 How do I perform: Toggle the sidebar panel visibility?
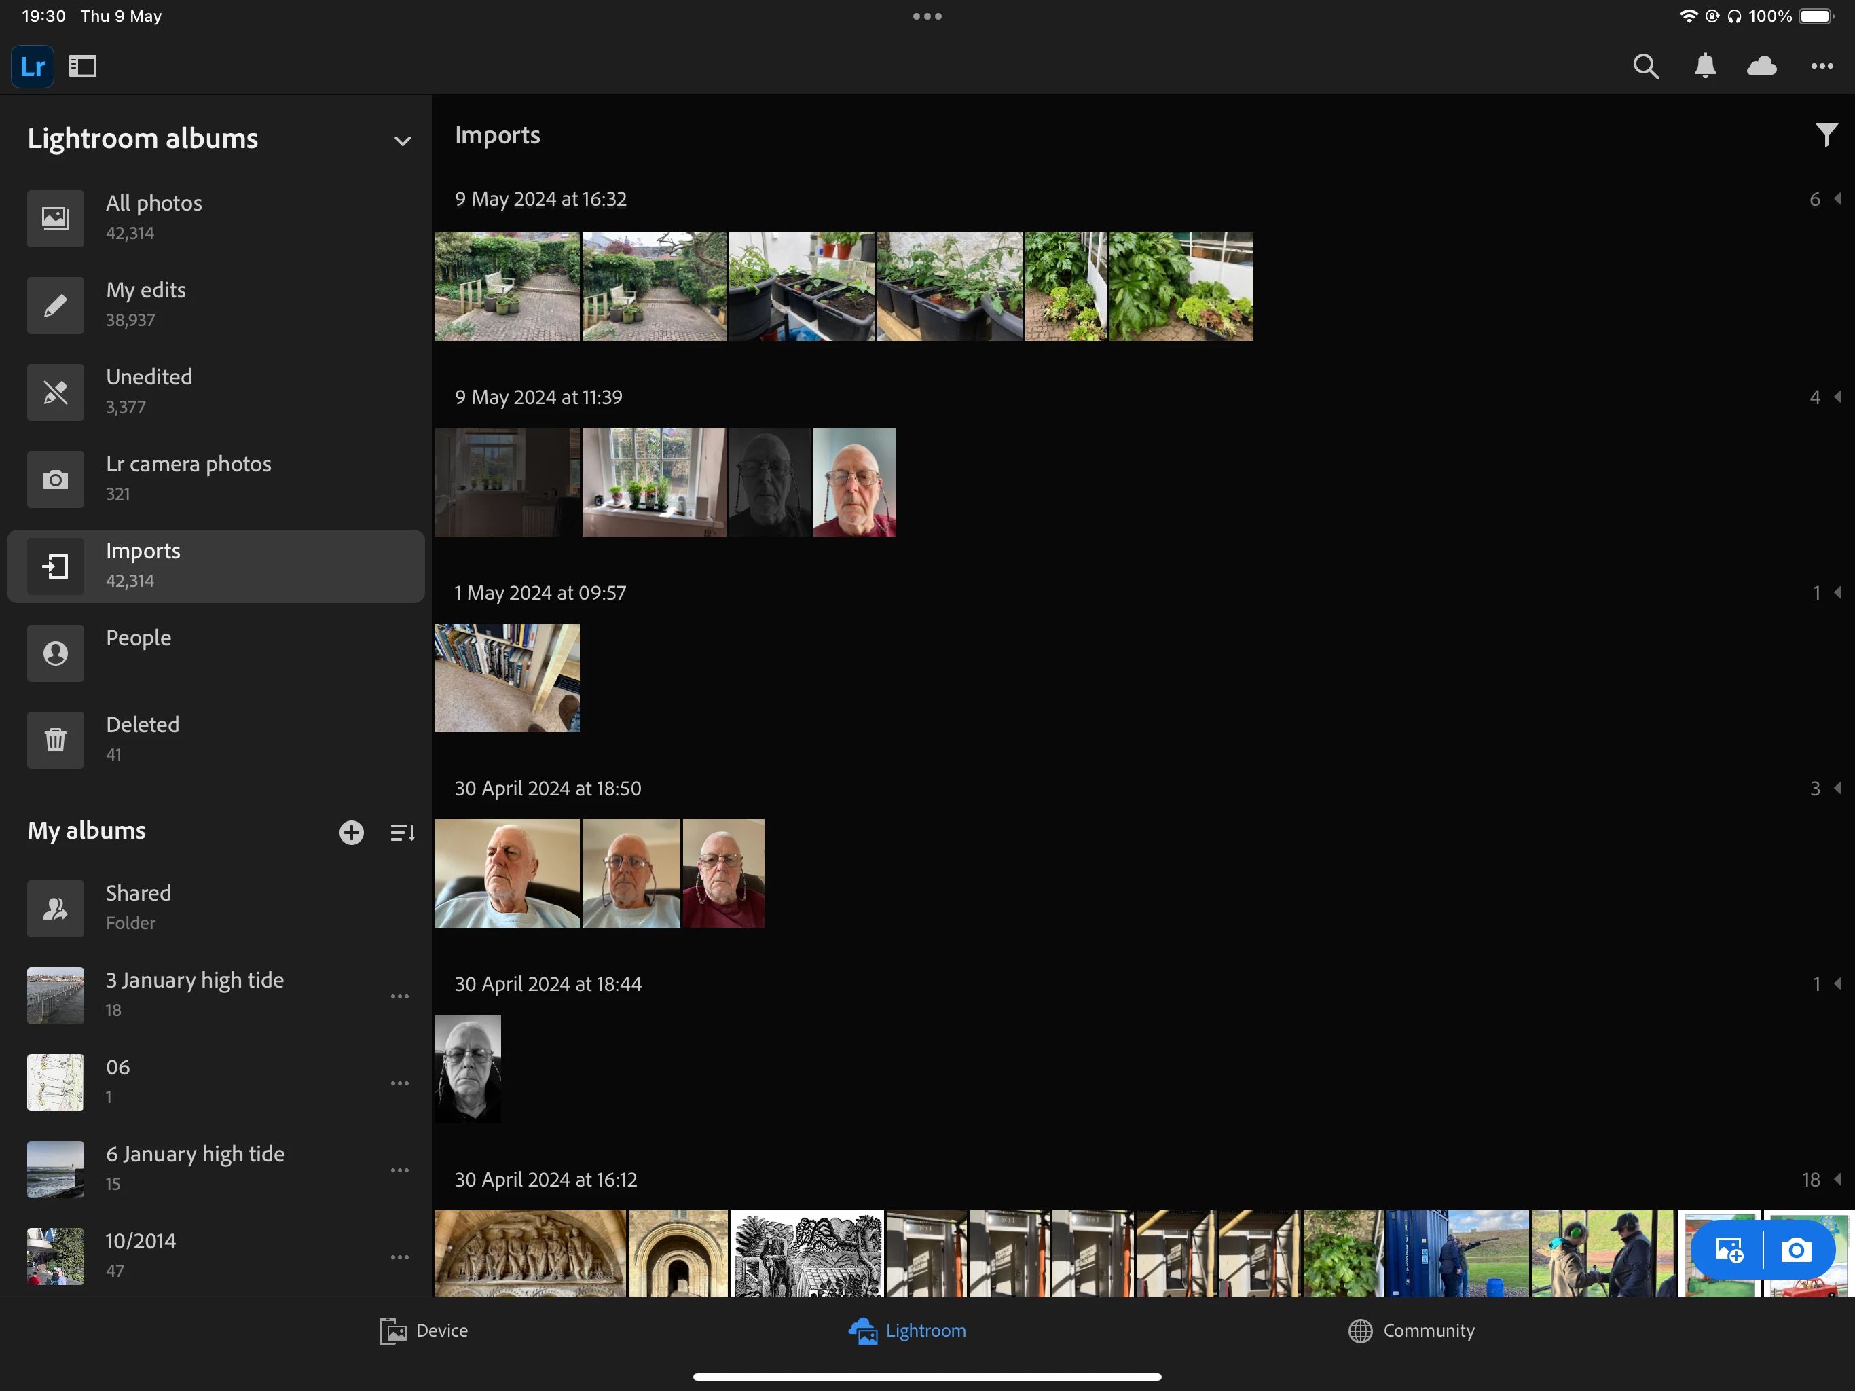point(83,67)
